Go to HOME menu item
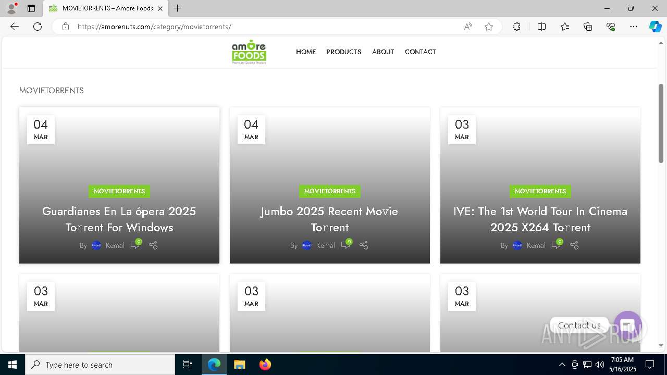 click(306, 52)
